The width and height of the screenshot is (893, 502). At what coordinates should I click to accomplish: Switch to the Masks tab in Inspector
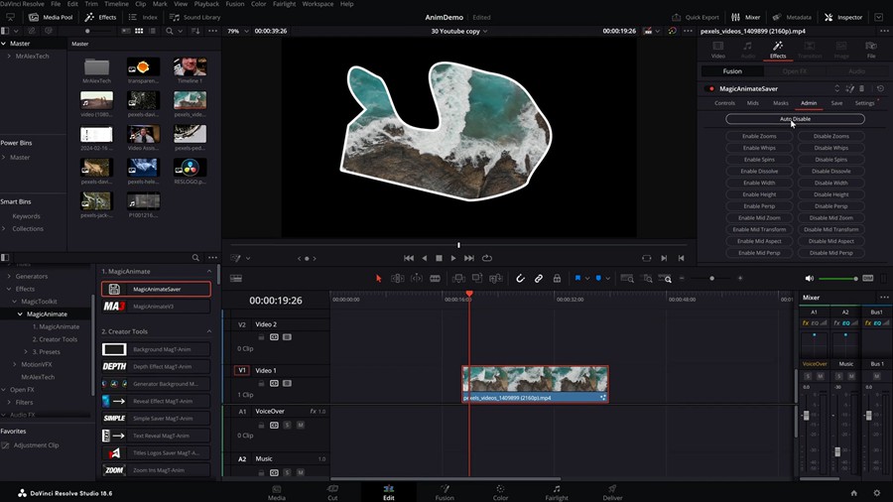coord(780,102)
